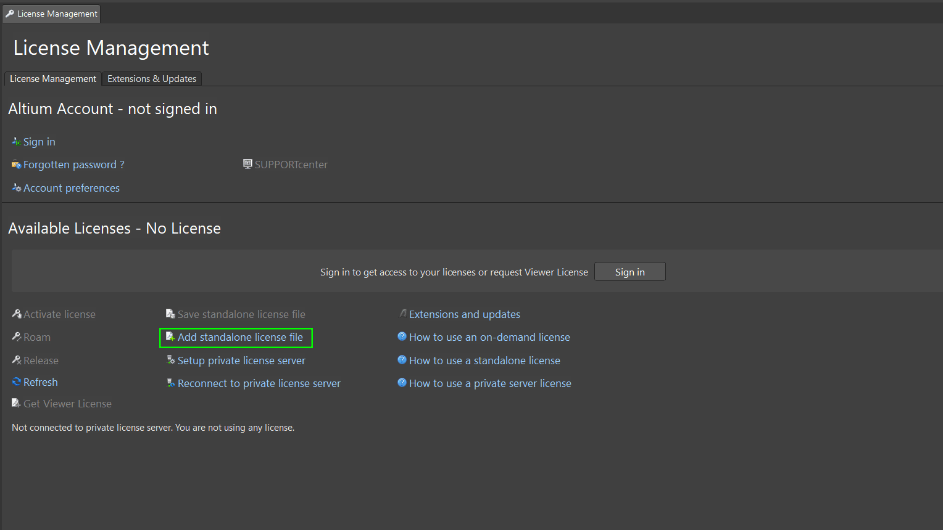Click the Sign in user icon

(x=16, y=142)
